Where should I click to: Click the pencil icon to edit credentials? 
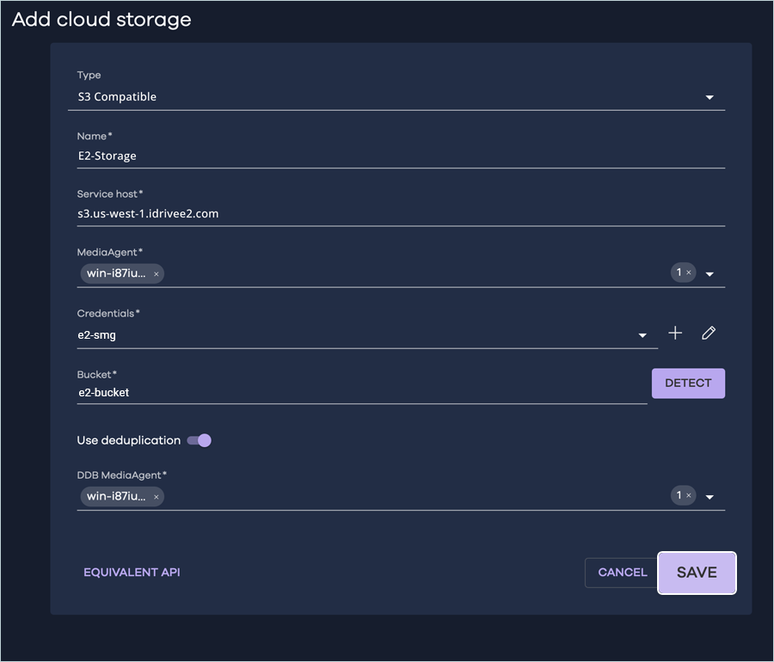(709, 334)
